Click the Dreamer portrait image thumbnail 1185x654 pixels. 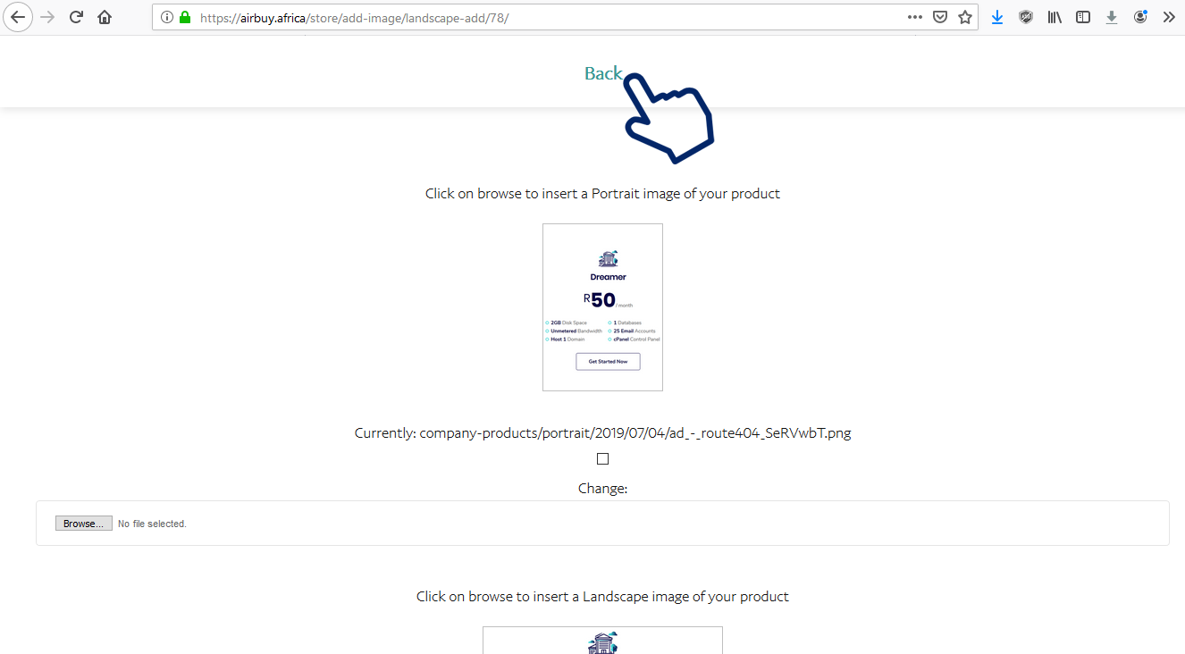click(x=602, y=307)
